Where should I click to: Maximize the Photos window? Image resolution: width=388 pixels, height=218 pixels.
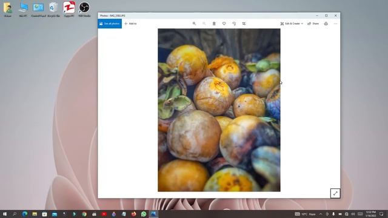[x=326, y=16]
